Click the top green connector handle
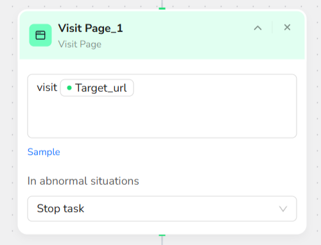Screen dimensions: 321x245 pos(162,8)
